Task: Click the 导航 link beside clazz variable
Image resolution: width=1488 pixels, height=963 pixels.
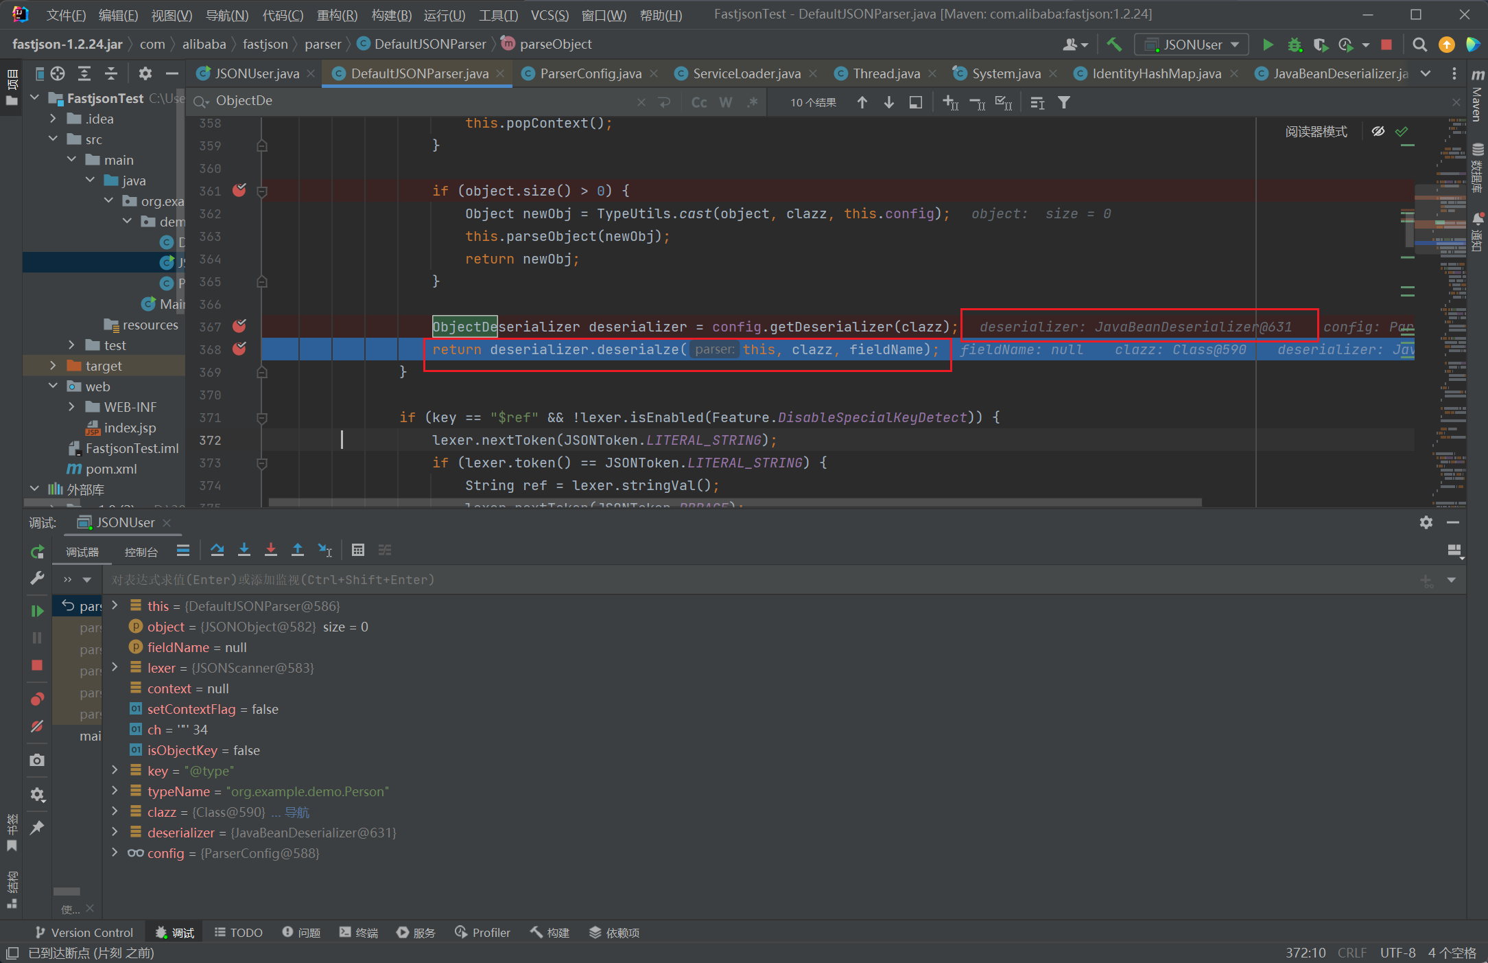Action: click(297, 812)
